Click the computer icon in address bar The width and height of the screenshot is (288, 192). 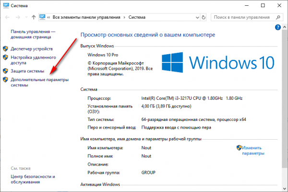pyautogui.click(x=42, y=17)
